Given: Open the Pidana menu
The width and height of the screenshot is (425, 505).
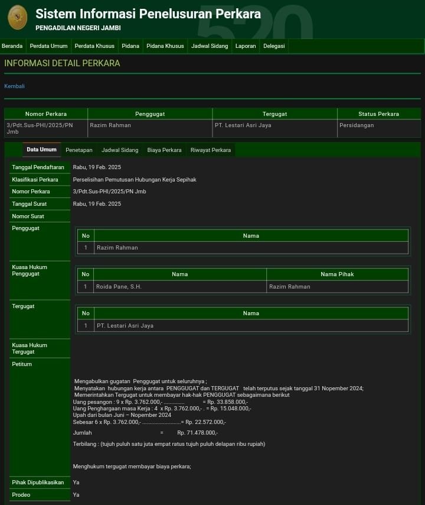Looking at the screenshot, I should (x=130, y=46).
